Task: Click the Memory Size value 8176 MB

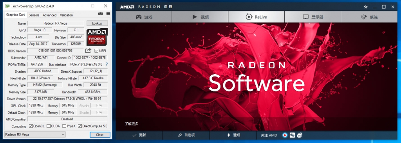Action: pyautogui.click(x=40, y=92)
